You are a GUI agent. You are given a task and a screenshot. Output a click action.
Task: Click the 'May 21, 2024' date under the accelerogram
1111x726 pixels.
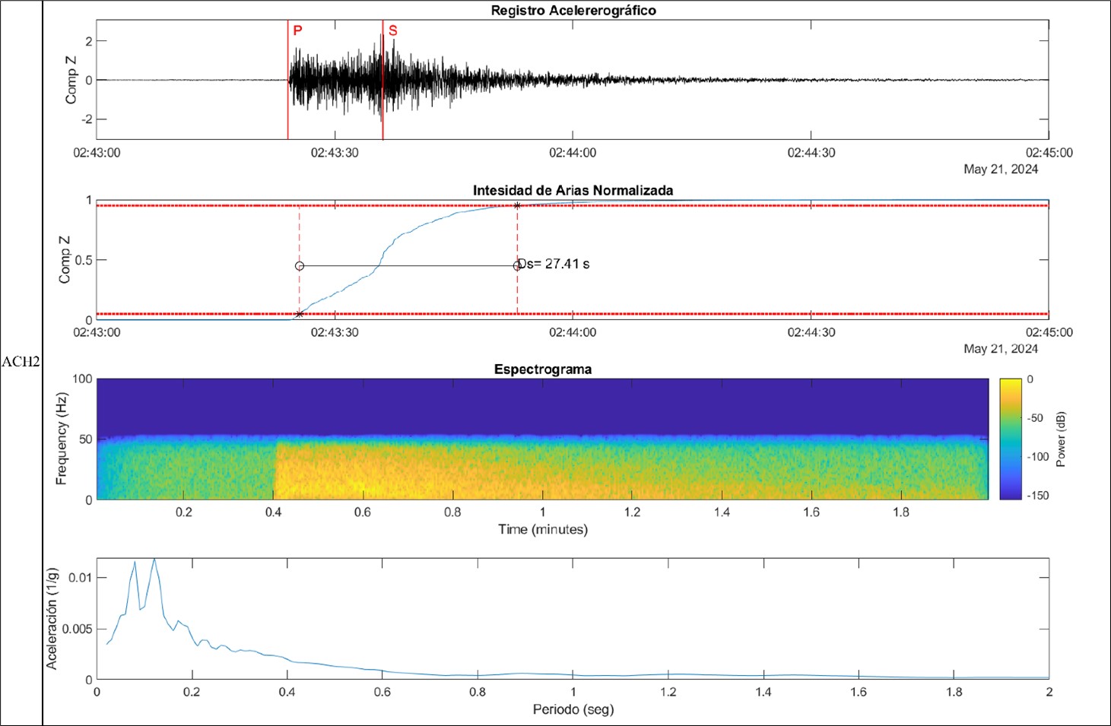click(1001, 169)
